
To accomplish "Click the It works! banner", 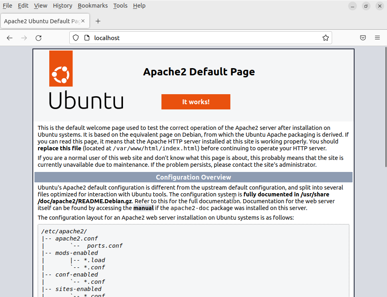I will (x=196, y=102).
